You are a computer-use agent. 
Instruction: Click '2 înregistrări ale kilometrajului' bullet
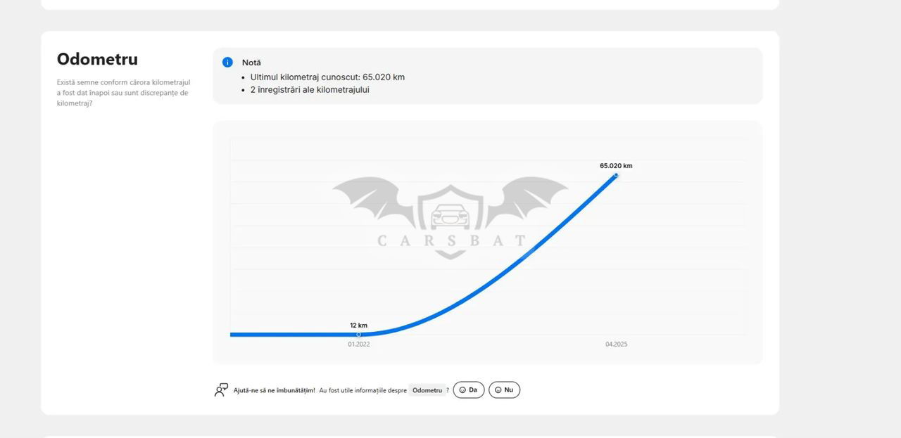coord(310,90)
